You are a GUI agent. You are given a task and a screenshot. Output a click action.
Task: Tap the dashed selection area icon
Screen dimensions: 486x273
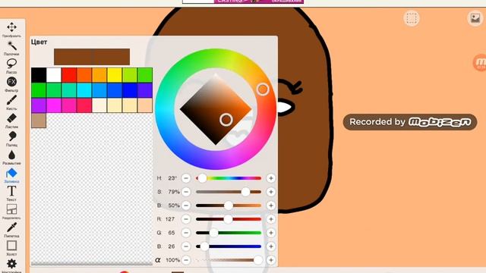[x=412, y=18]
